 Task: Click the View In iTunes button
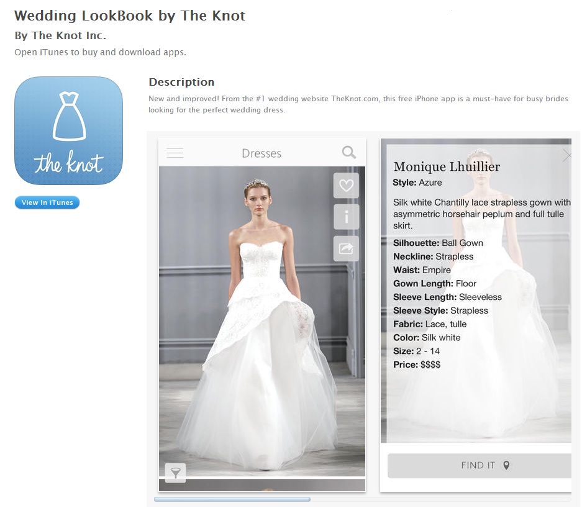[47, 202]
